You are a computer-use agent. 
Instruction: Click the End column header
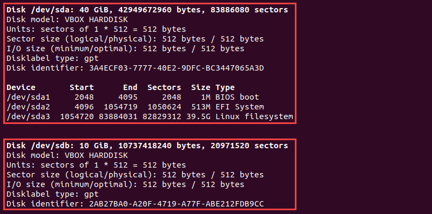(x=130, y=87)
